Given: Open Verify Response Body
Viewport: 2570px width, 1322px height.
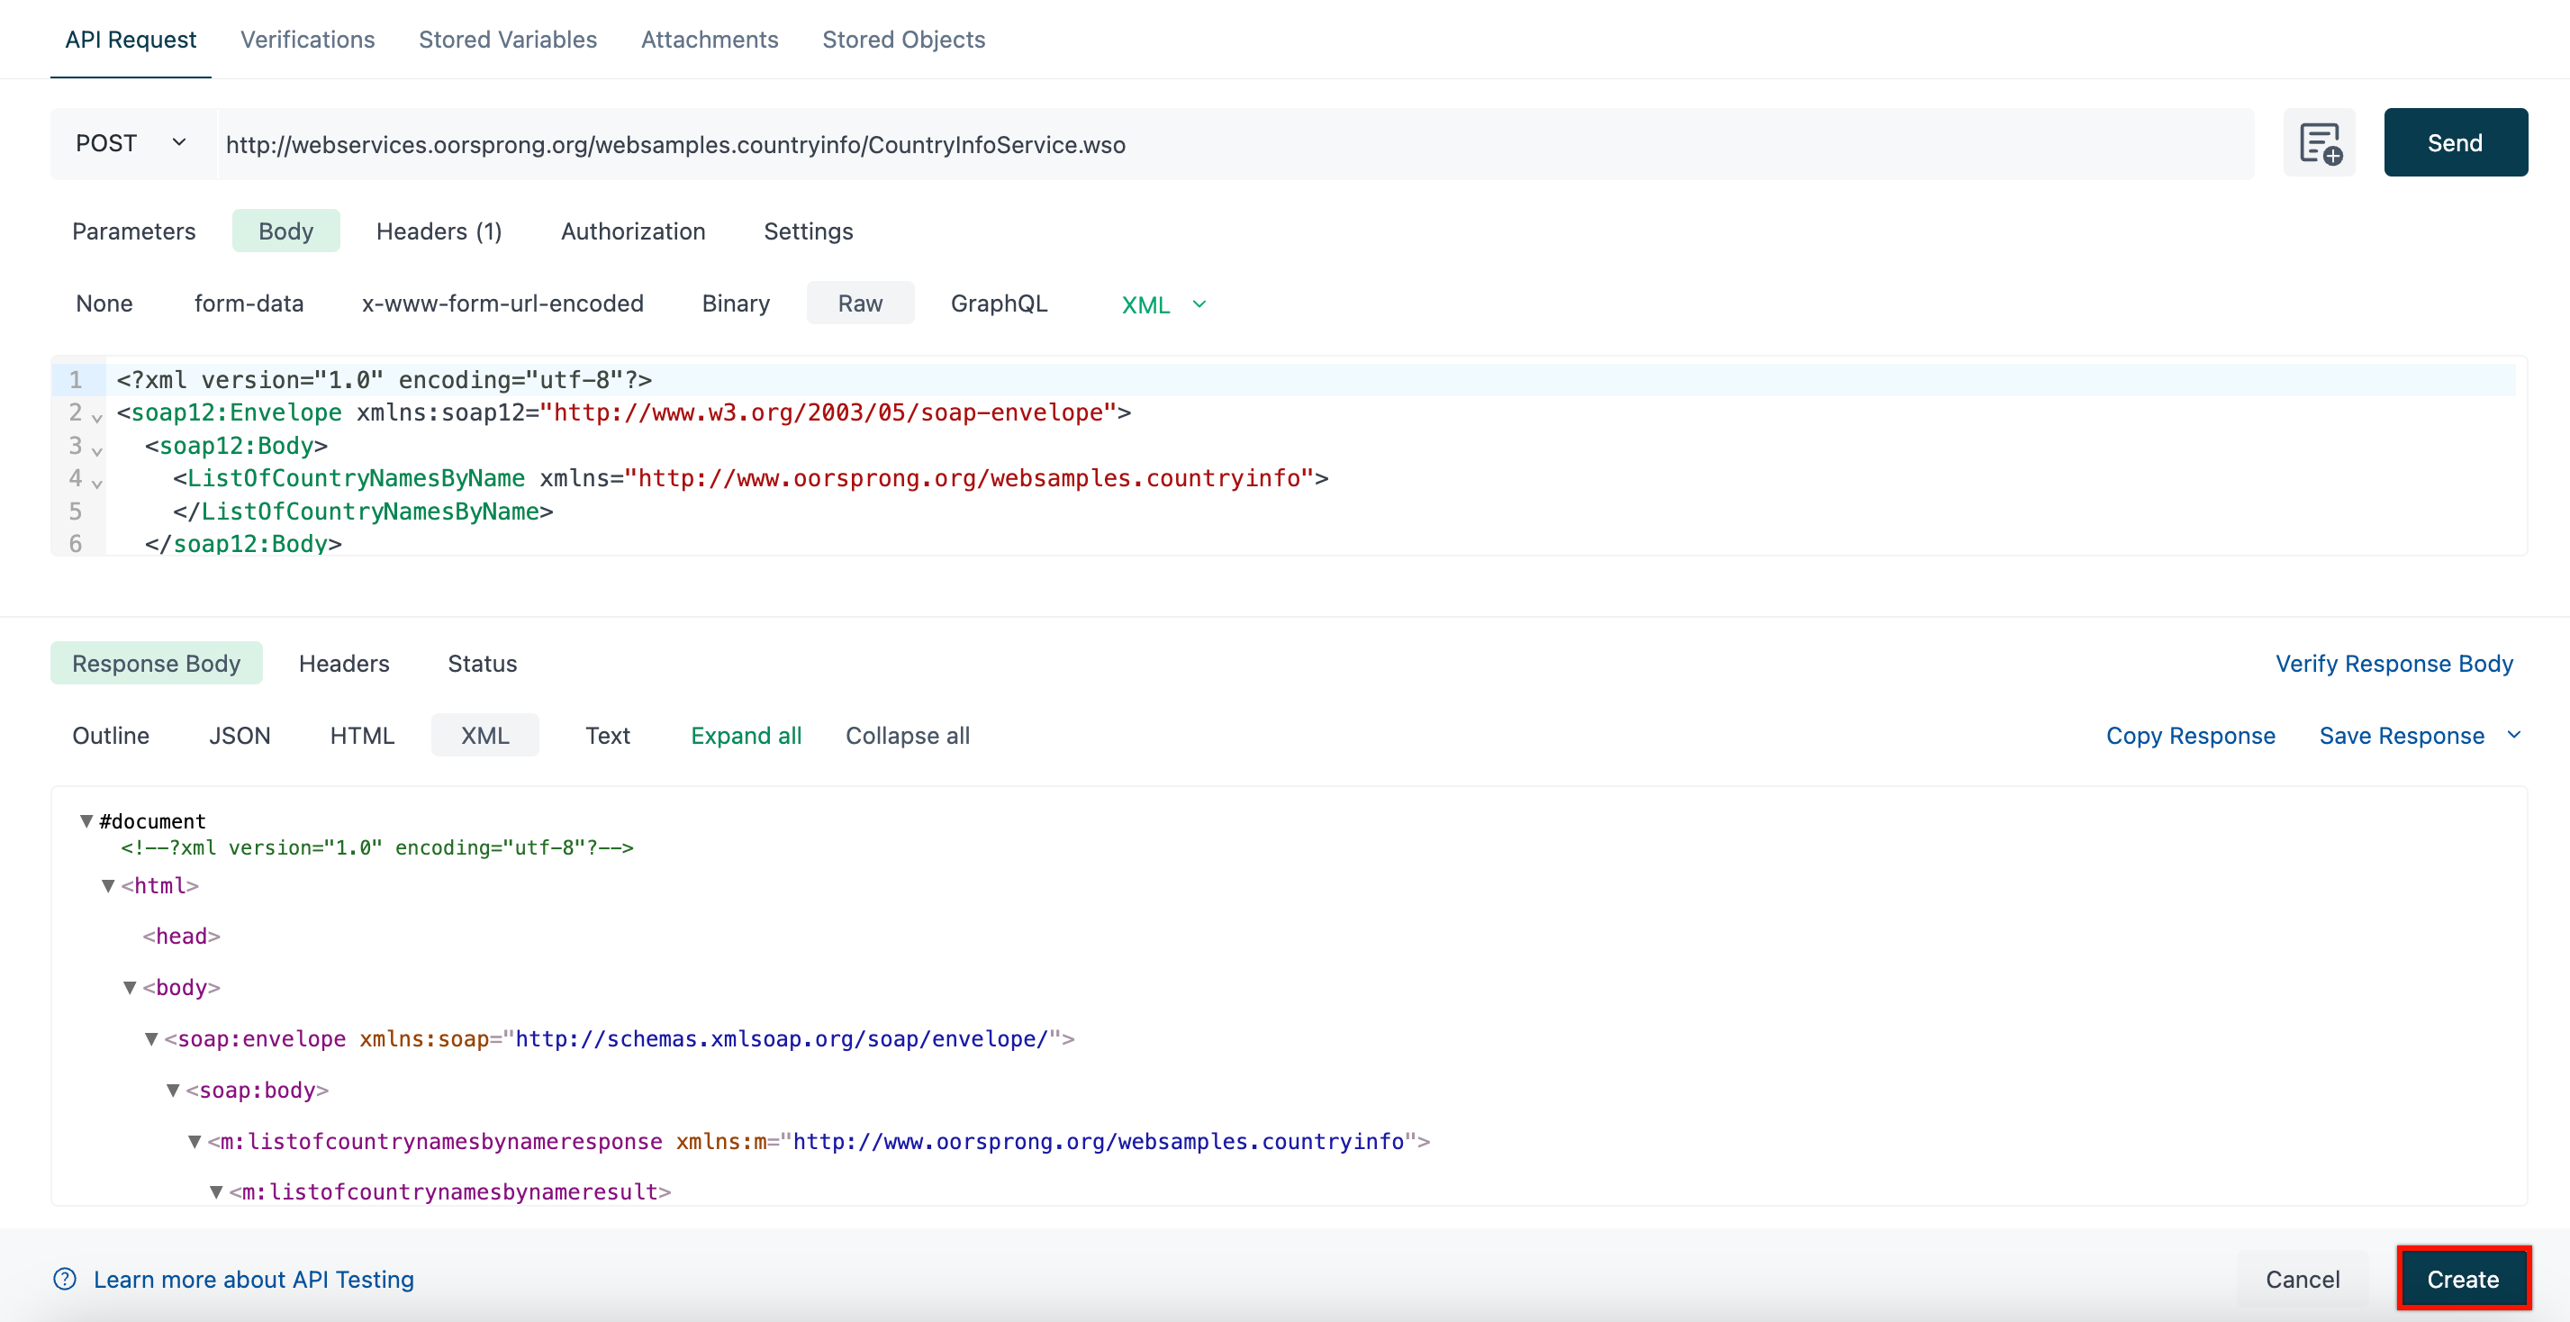Looking at the screenshot, I should tap(2394, 663).
